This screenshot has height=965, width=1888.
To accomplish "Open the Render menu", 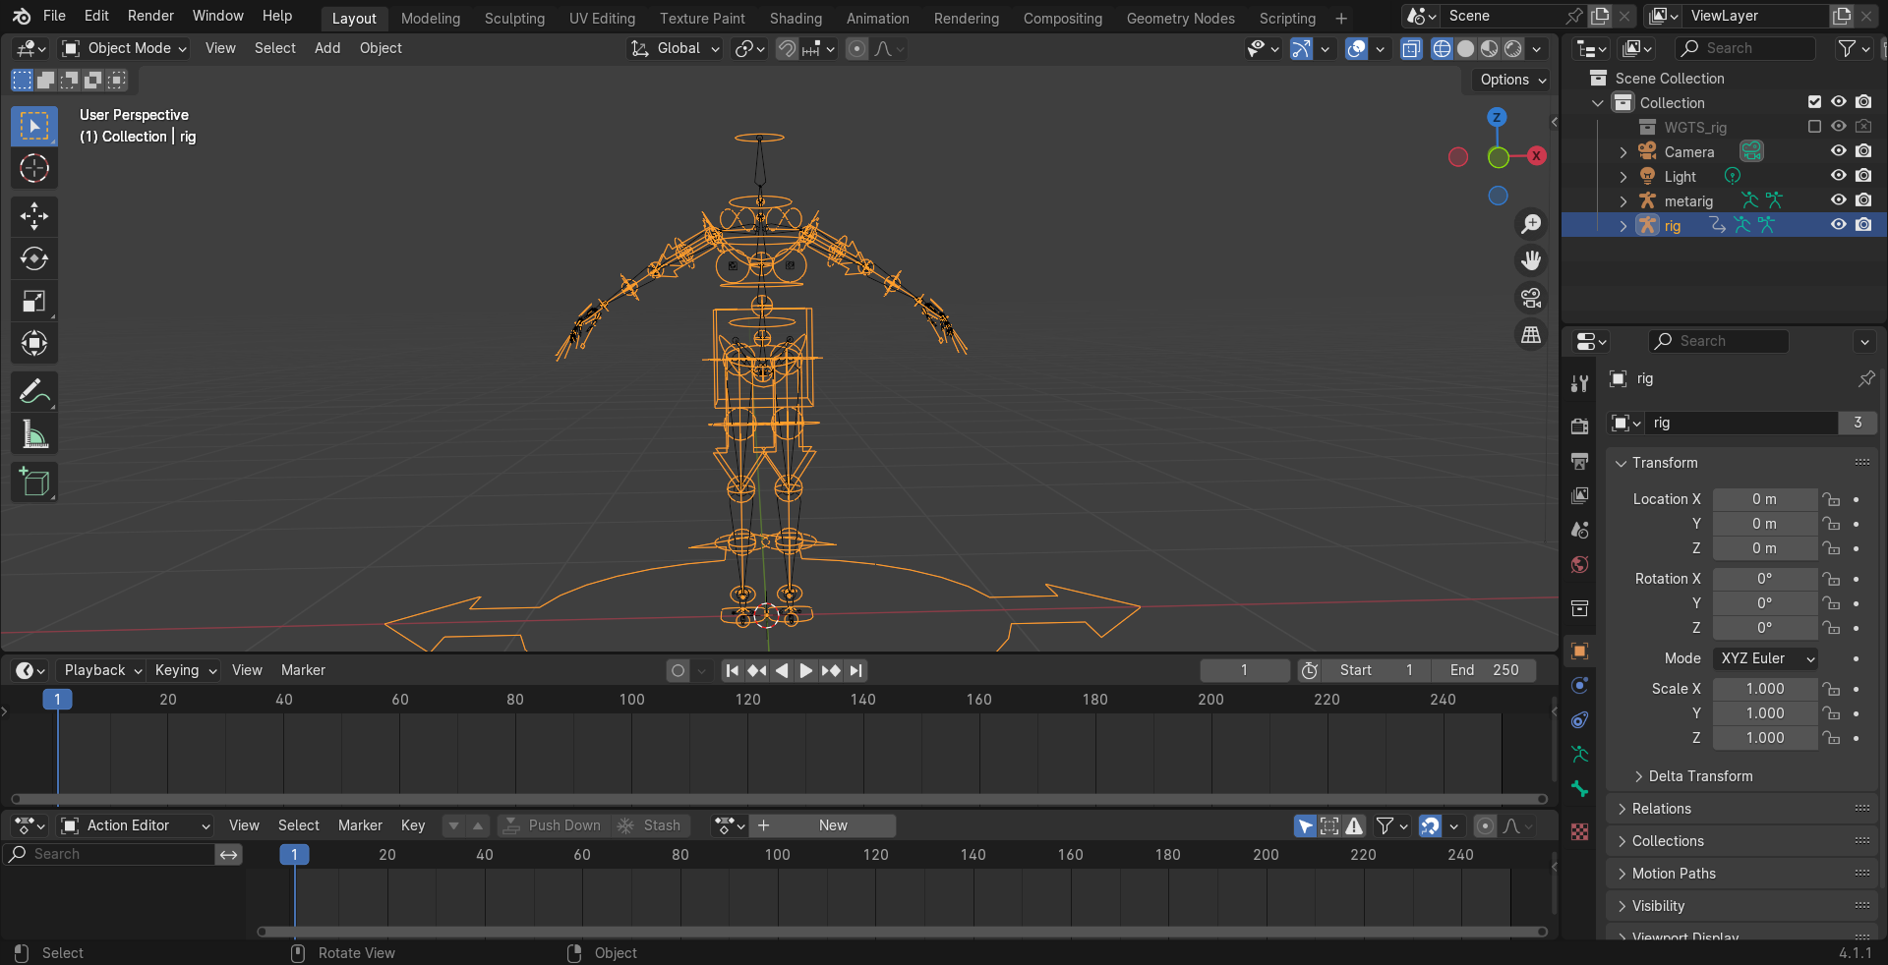I will tap(150, 16).
